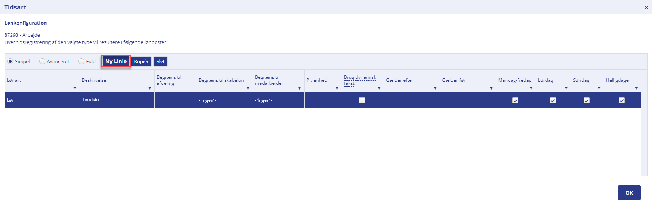Open filter arrow for Mandag-fredag column
The image size is (652, 203).
[531, 89]
